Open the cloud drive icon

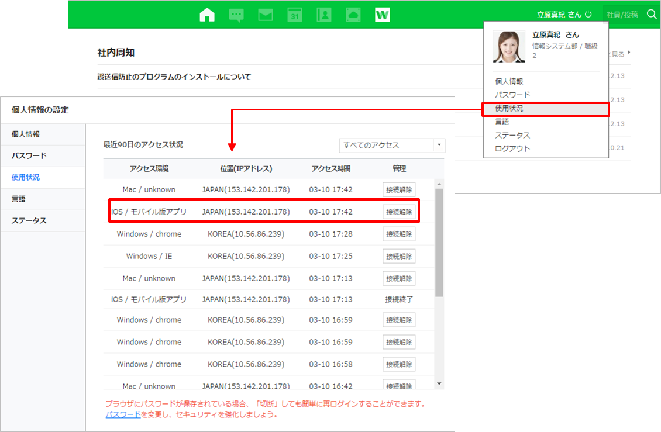coord(353,15)
